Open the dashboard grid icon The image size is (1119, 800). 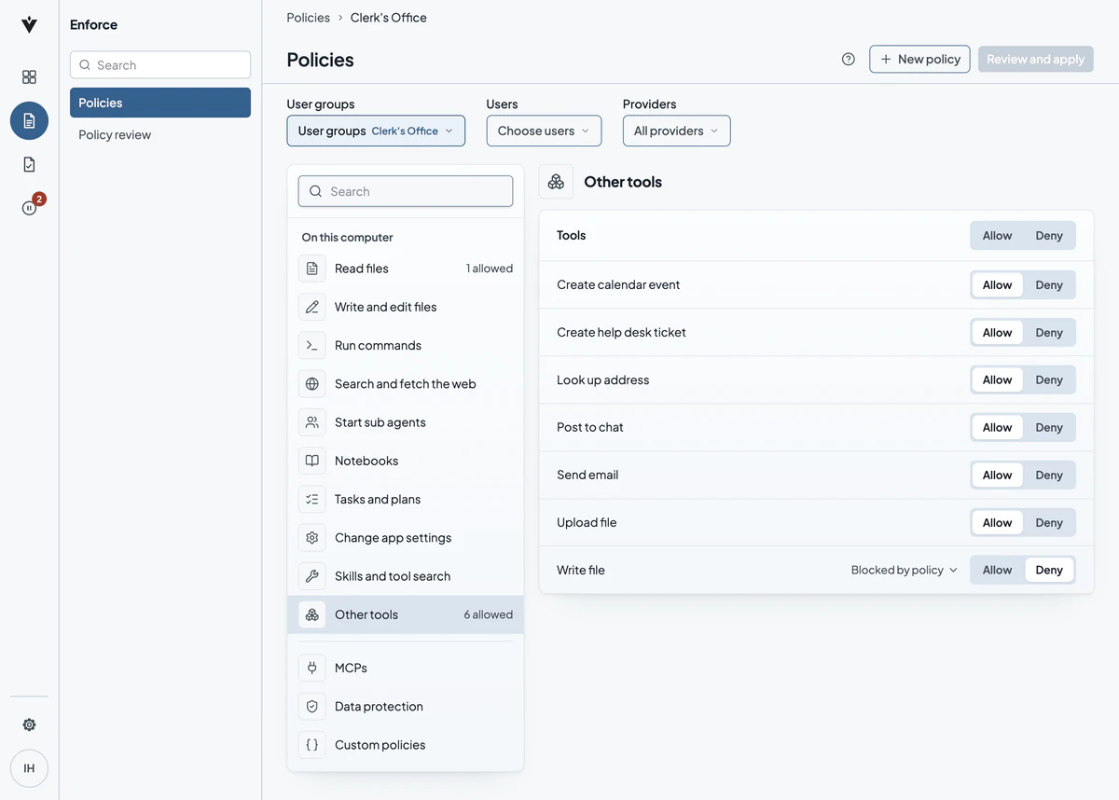29,77
